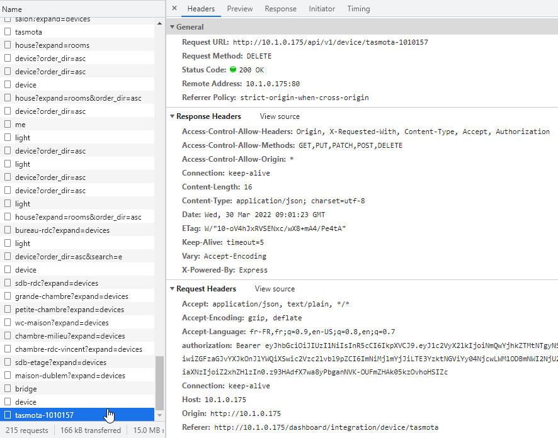The image size is (558, 438).
Task: Click the strict-origin-when-cross-origin referrer policy
Action: (304, 98)
